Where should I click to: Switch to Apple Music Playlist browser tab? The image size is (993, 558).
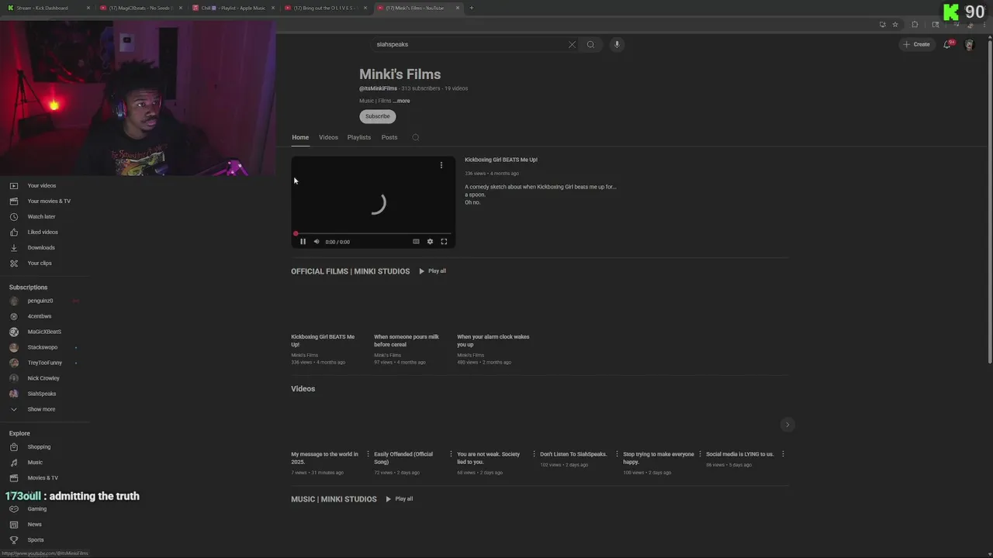[x=234, y=8]
